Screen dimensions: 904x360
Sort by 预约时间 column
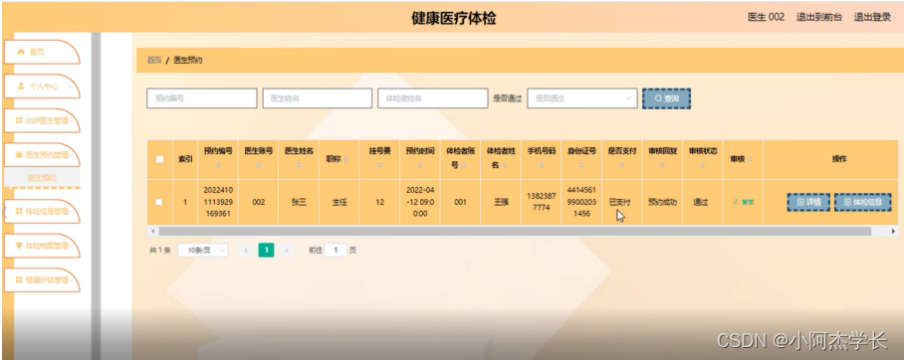coord(420,165)
